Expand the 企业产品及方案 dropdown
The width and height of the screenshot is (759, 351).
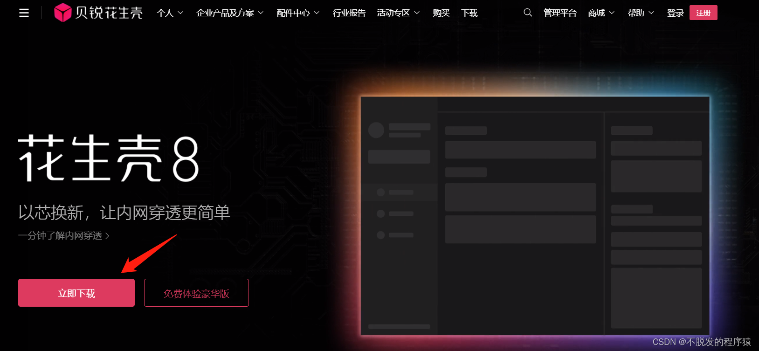point(230,13)
